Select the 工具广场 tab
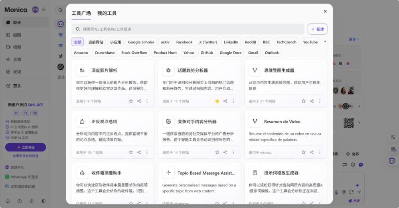 click(81, 14)
